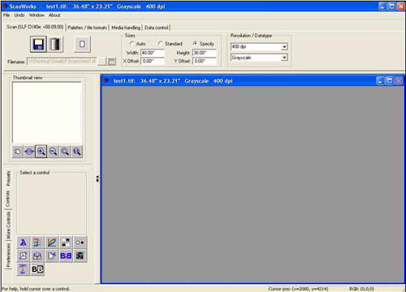Screen dimensions: 406x292
Task: Switch to the Scan tab
Action: click(x=35, y=27)
